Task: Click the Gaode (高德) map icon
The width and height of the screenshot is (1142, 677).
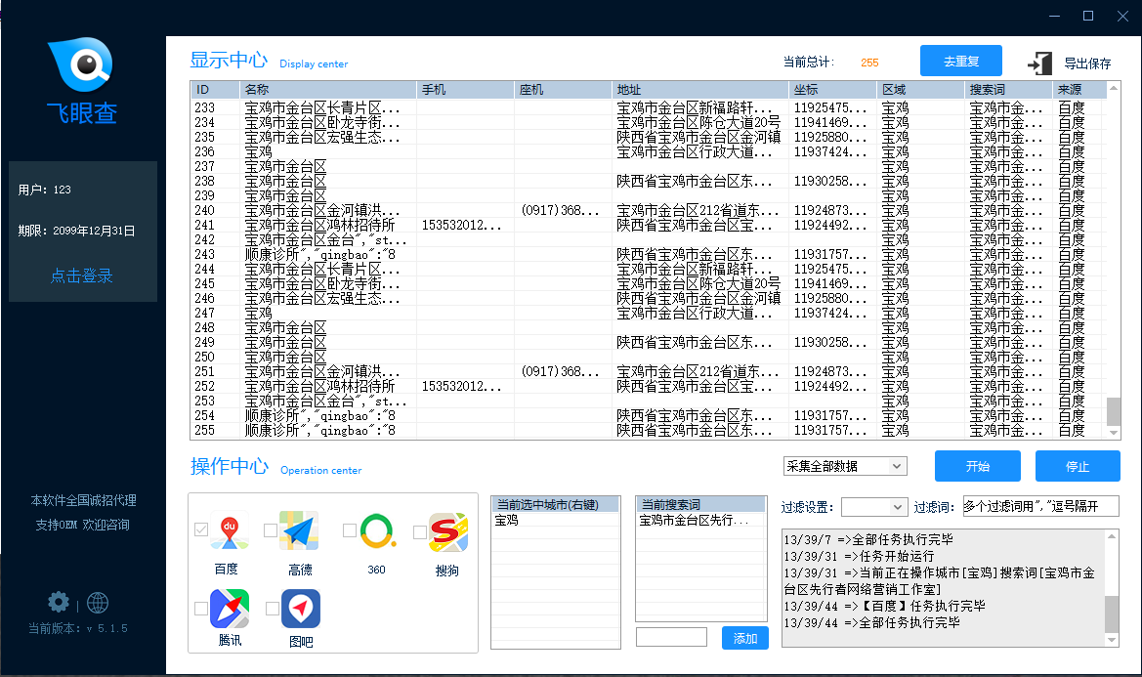Action: pyautogui.click(x=299, y=531)
